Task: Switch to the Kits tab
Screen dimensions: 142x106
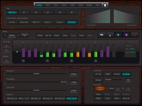Action: click(56, 5)
